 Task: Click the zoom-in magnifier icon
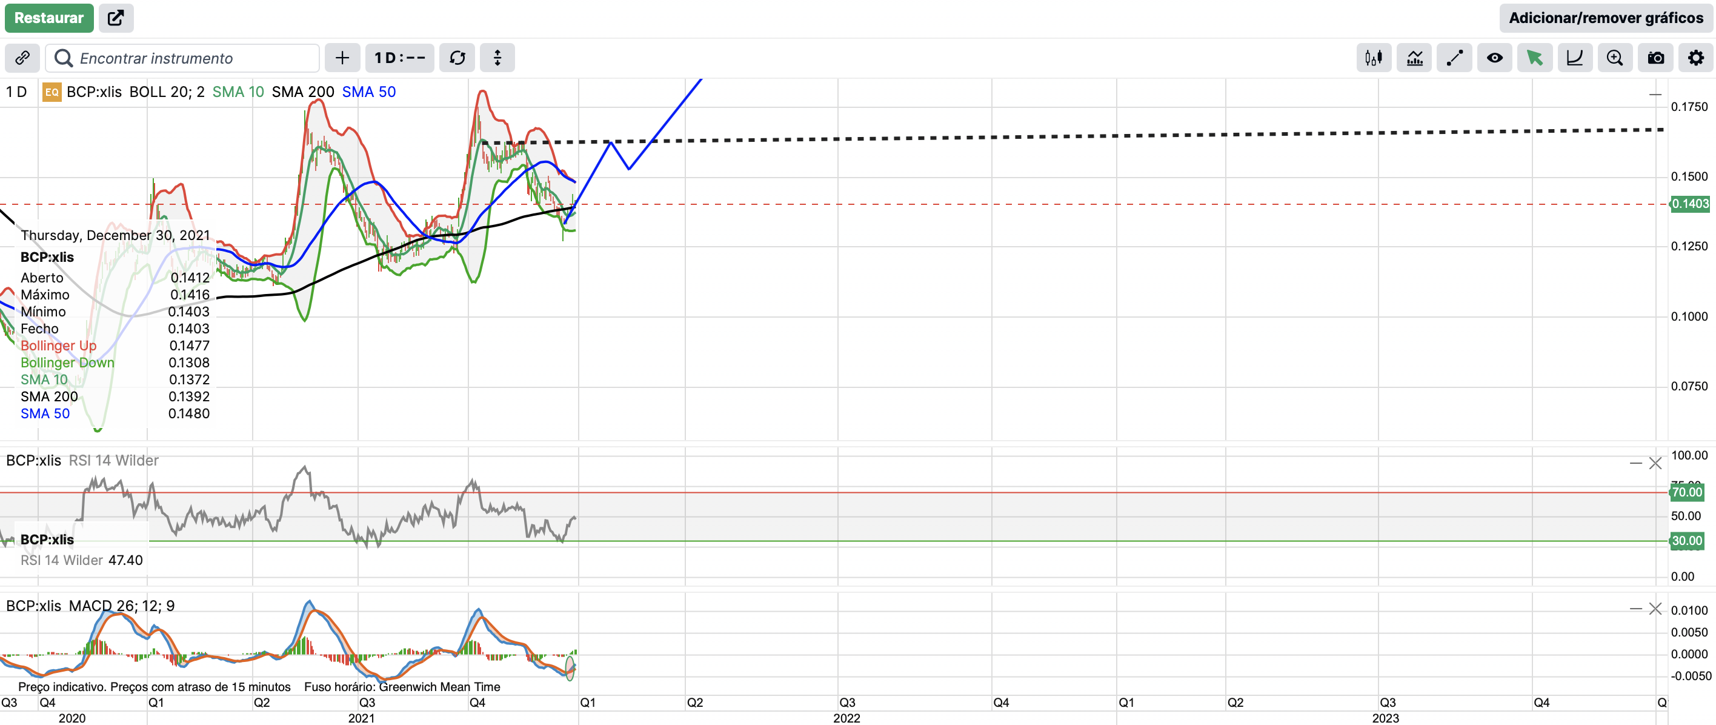pyautogui.click(x=1615, y=58)
